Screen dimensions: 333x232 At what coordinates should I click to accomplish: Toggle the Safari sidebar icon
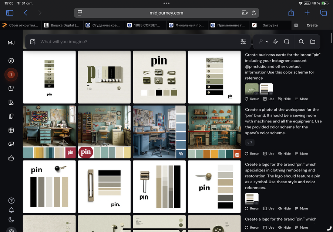click(x=10, y=13)
